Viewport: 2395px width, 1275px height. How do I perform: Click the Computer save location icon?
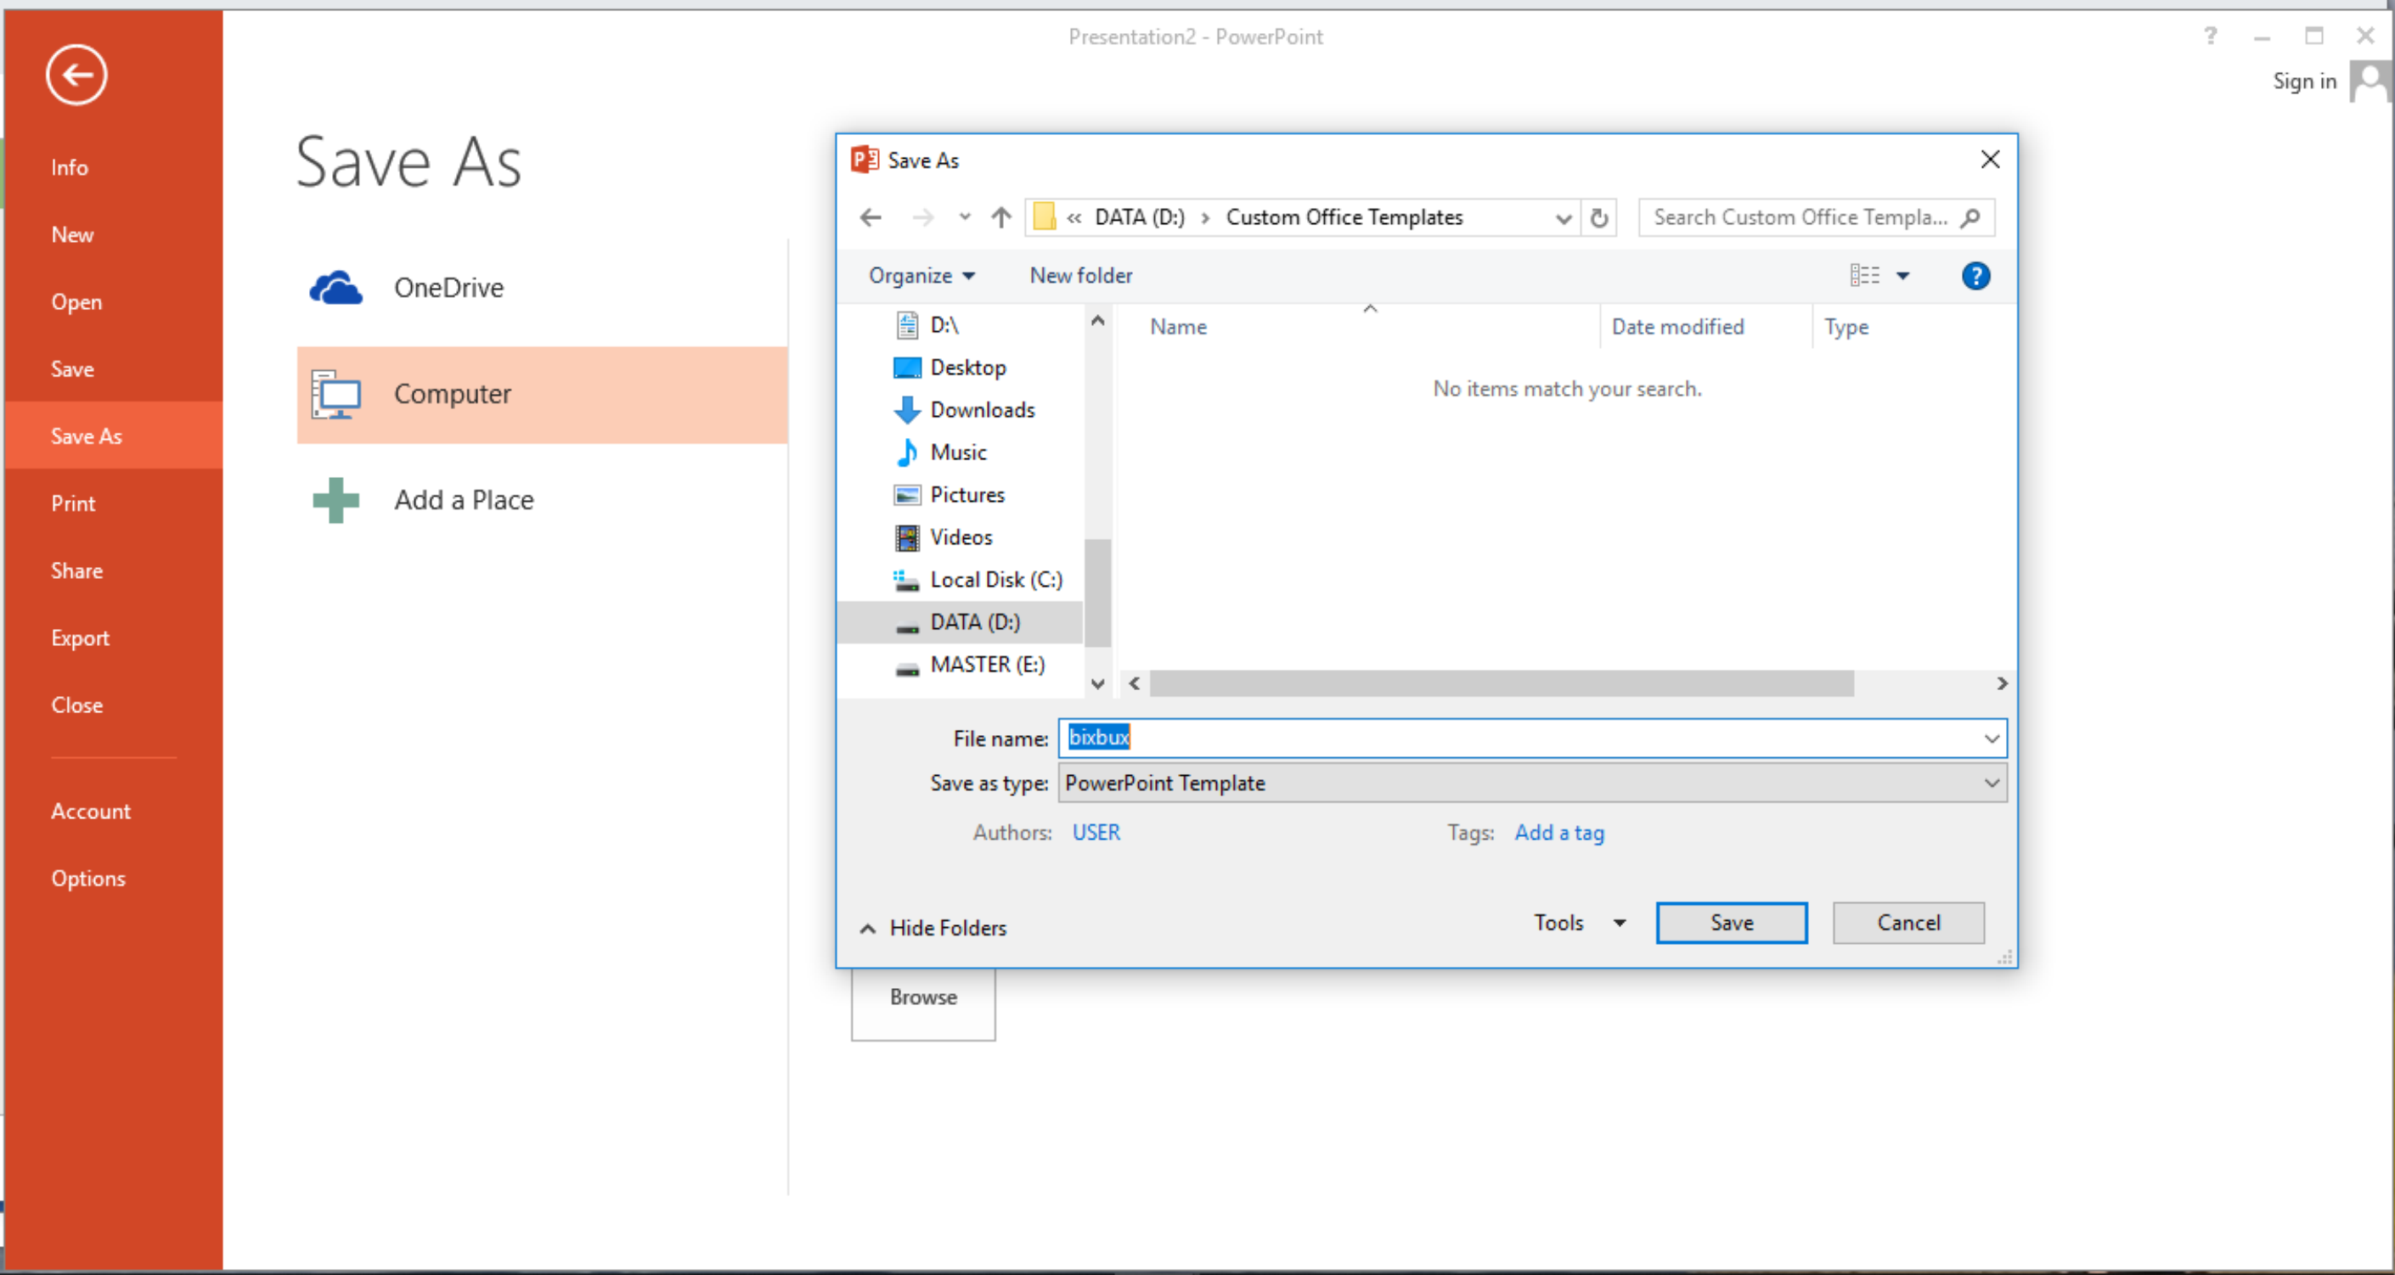click(337, 393)
